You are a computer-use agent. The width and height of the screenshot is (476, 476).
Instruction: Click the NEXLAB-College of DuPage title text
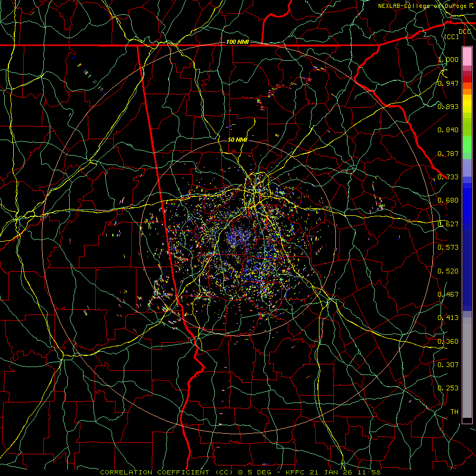(x=423, y=6)
